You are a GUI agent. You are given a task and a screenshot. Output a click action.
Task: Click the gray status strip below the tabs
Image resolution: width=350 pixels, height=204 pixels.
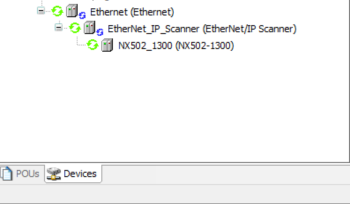176,193
